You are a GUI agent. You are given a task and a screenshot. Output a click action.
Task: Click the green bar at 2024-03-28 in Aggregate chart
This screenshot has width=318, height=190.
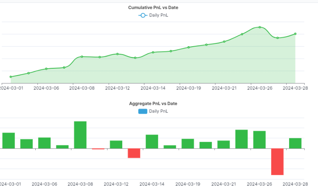[x=295, y=143]
